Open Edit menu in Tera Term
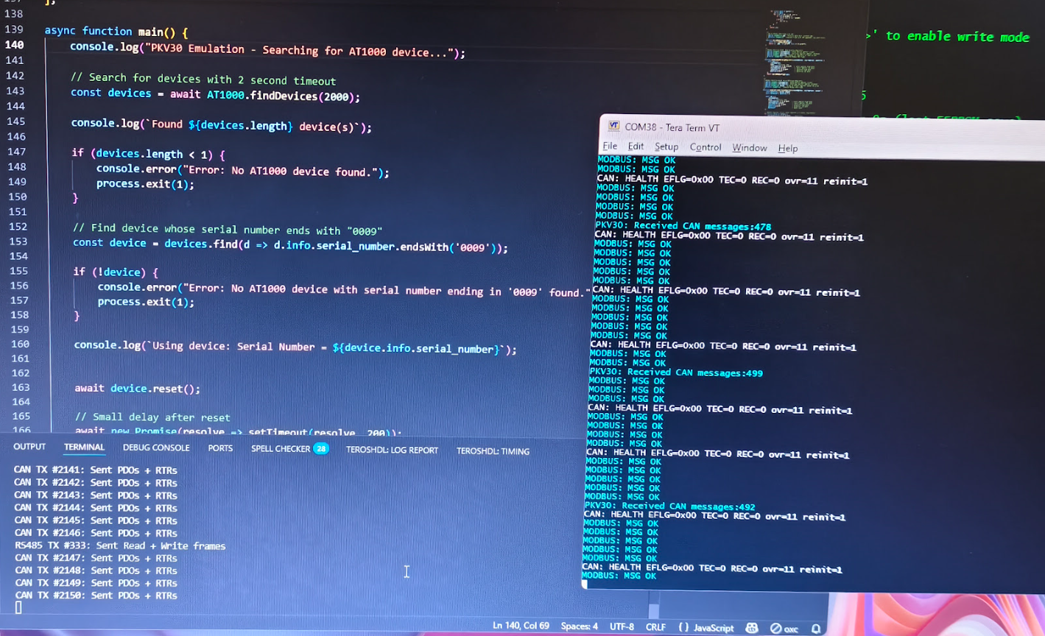The height and width of the screenshot is (636, 1045). 636,146
